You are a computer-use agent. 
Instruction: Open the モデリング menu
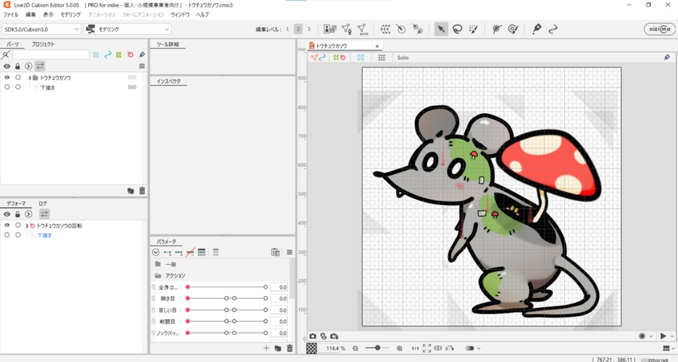(70, 15)
